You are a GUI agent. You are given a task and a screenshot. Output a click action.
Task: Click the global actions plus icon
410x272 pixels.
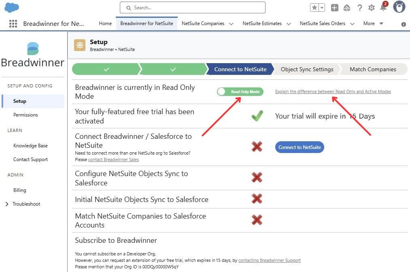(334, 8)
